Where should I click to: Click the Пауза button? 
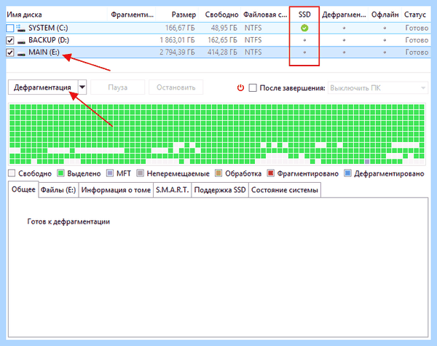tap(117, 87)
